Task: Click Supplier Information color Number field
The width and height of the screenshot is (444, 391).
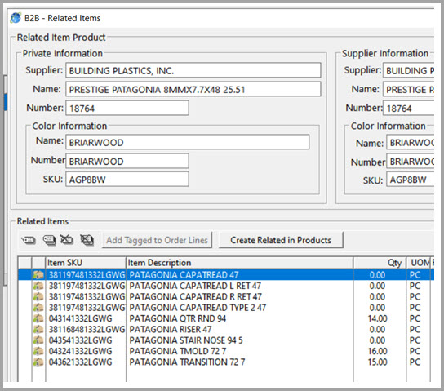Action: tap(411, 161)
